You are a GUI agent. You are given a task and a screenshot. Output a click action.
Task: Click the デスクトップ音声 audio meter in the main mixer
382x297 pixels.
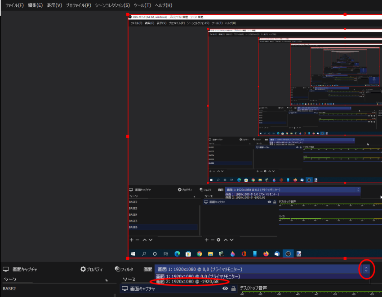pyautogui.click(x=311, y=293)
